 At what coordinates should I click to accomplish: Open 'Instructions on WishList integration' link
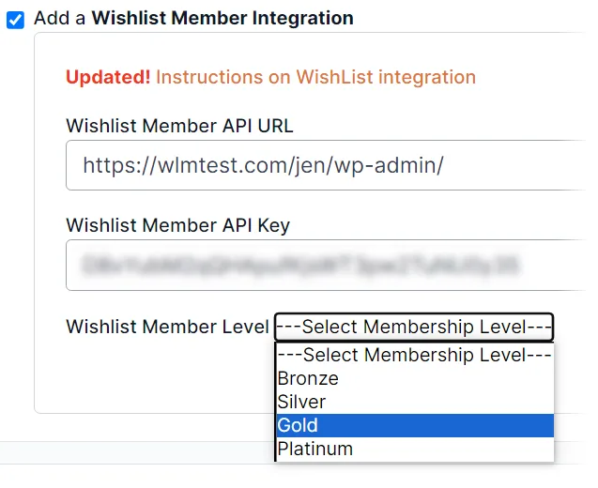315,77
